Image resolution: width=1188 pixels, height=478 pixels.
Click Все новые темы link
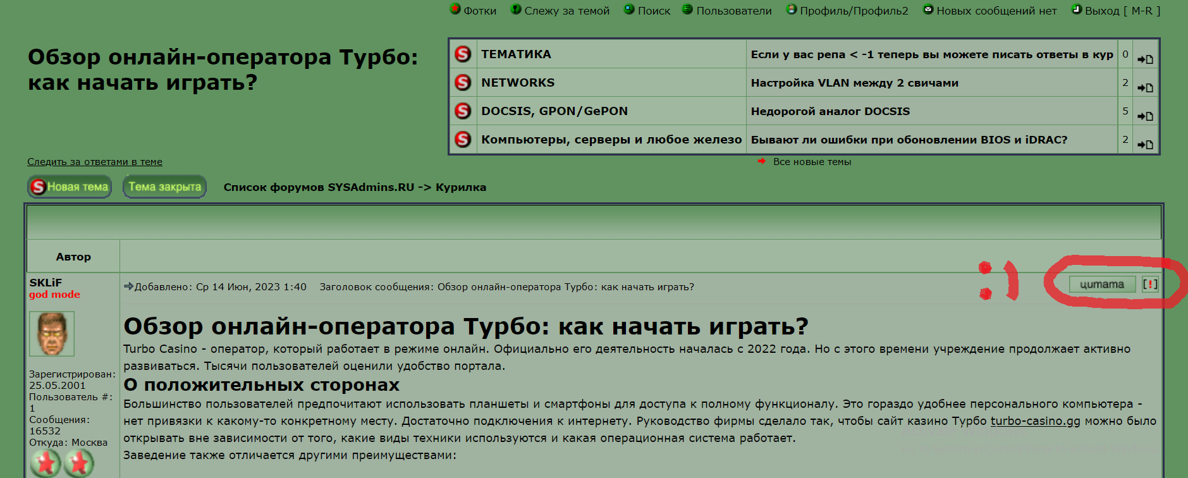pos(812,162)
